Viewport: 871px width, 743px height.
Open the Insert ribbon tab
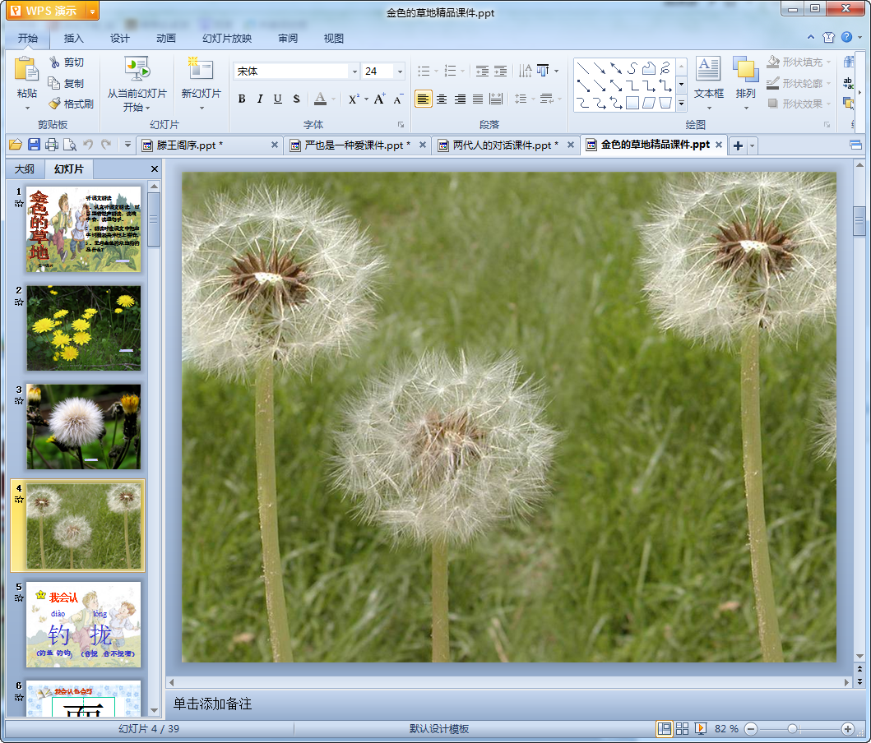tap(73, 39)
